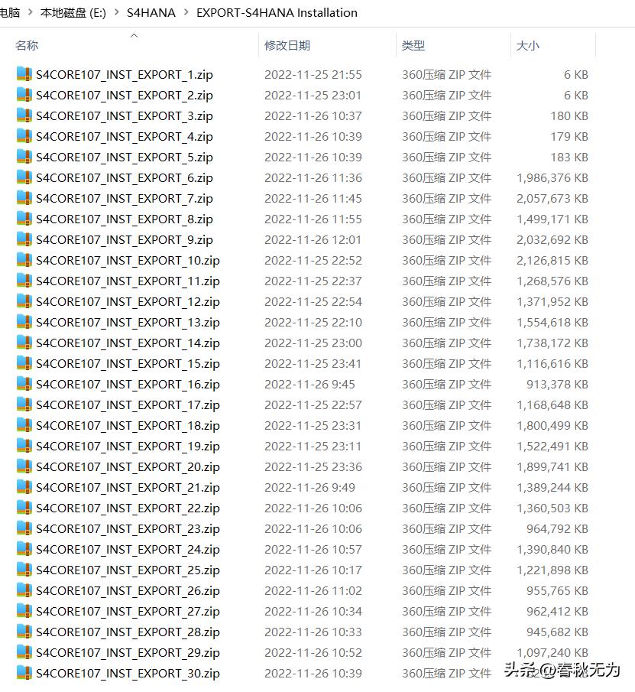Click the date 2022-11-25 23:41
Screen dimensions: 635x692
[x=313, y=364]
